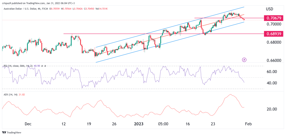Click the 23 date label on time axis
Viewport: 286px width, 136px height.
[x=213, y=124]
